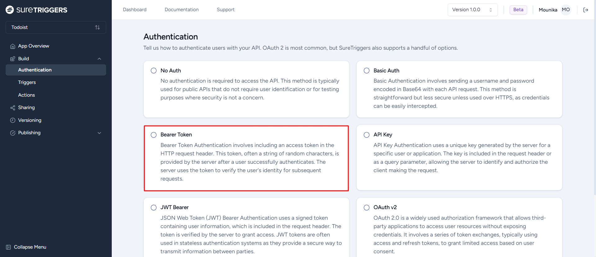Click the Collapse Menu sidebar icon

pyautogui.click(x=8, y=247)
